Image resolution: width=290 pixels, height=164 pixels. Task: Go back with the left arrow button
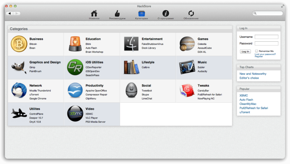point(9,13)
